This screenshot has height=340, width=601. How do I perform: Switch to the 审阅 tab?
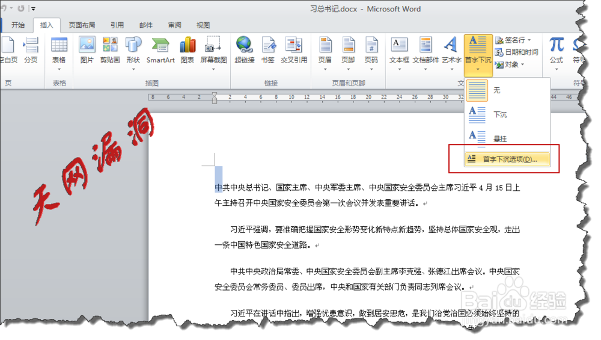175,25
